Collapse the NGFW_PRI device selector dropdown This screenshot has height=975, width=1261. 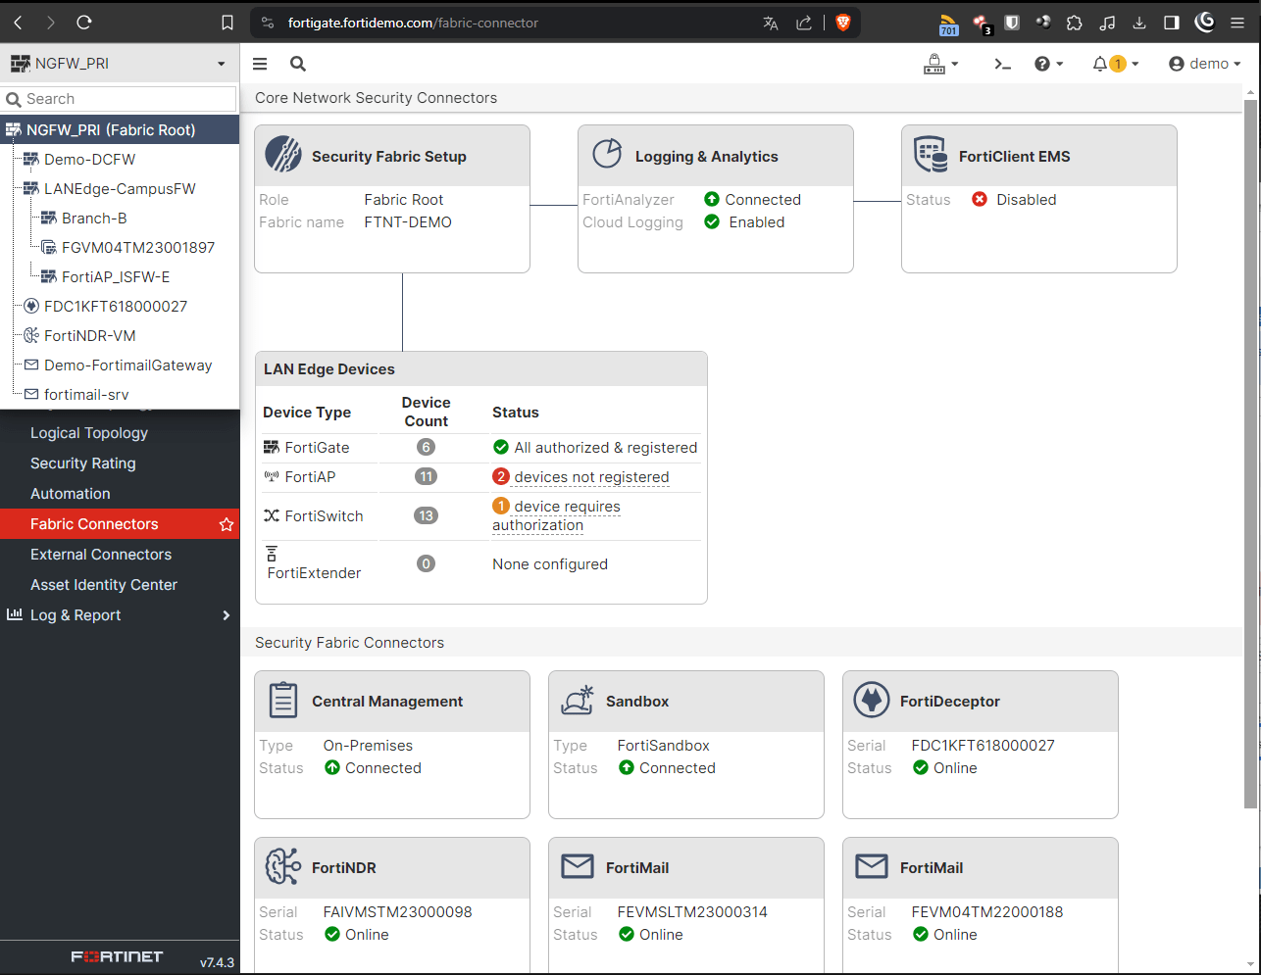click(120, 64)
